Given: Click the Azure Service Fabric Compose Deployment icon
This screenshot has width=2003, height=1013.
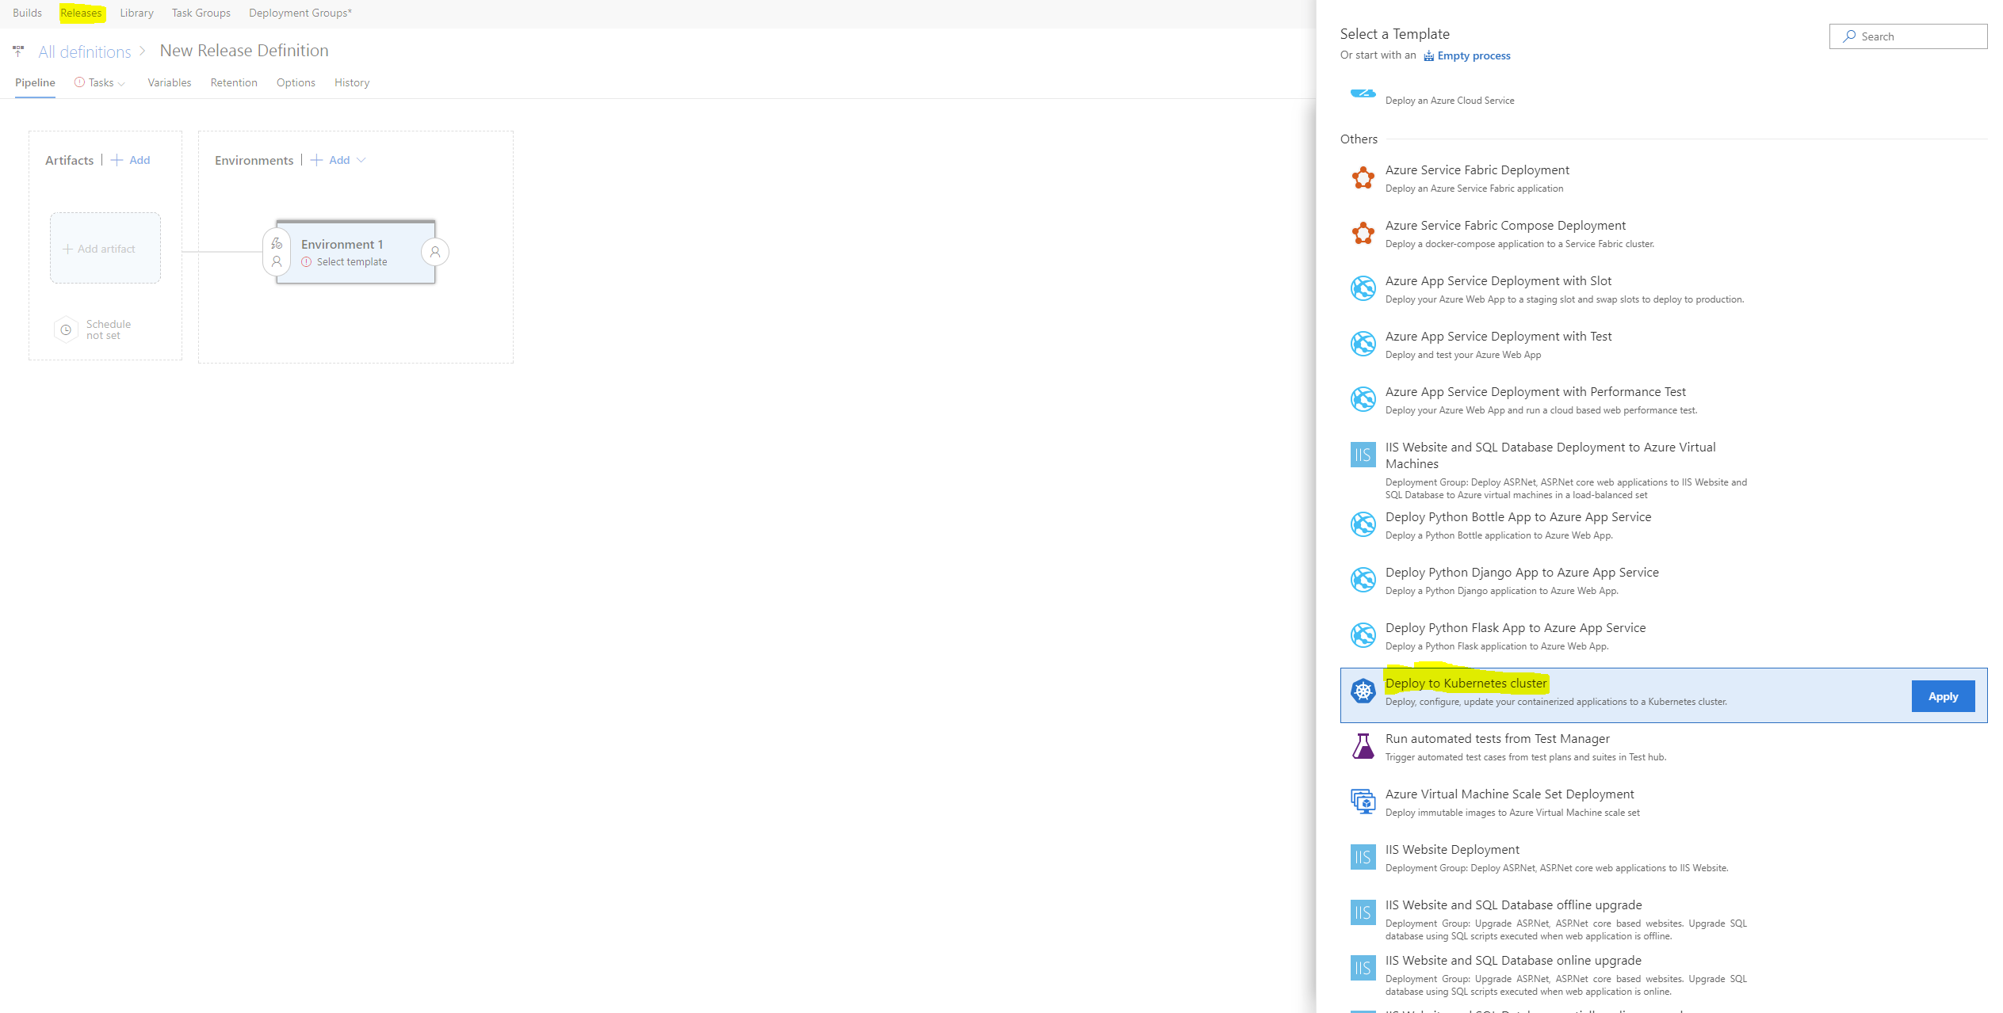Looking at the screenshot, I should [1363, 234].
